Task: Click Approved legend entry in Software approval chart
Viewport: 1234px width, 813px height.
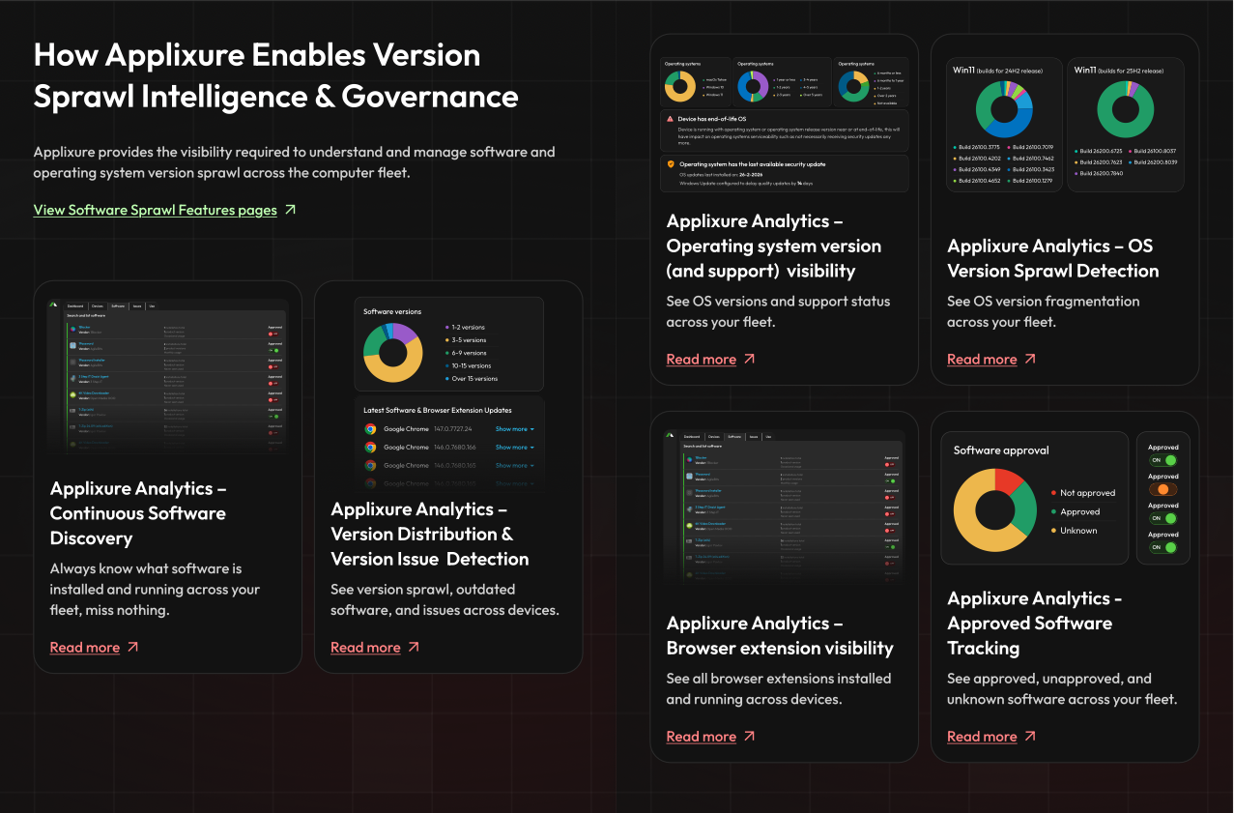Action: [x=1075, y=511]
